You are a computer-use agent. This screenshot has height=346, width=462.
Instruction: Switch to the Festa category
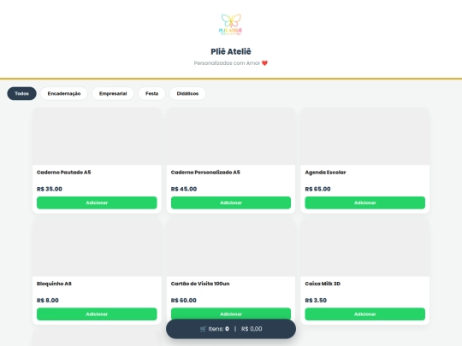coord(151,94)
